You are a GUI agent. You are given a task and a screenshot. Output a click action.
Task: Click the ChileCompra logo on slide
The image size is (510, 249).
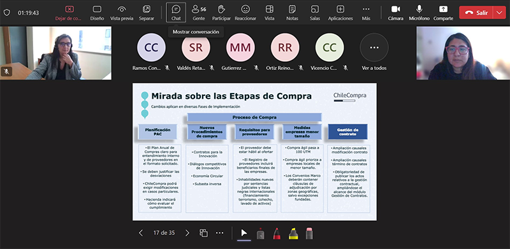click(349, 97)
